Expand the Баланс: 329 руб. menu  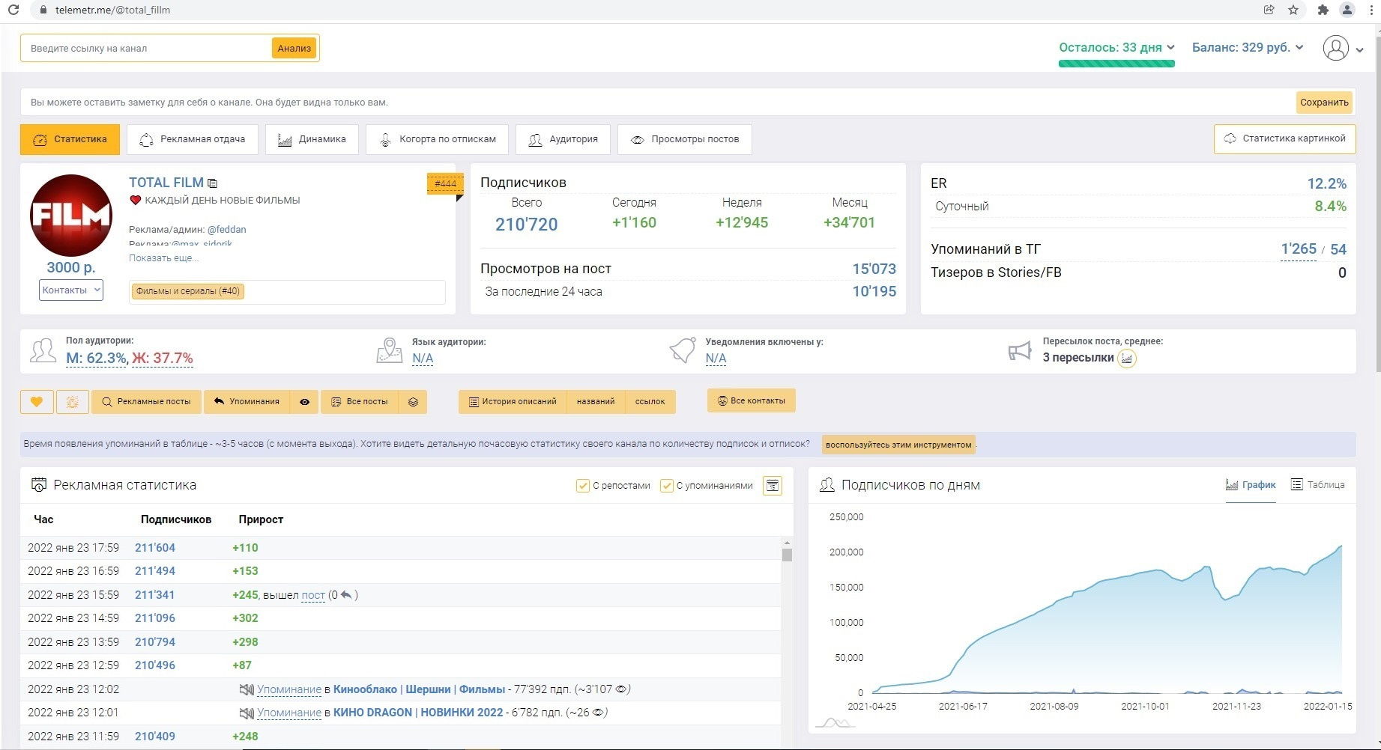(1247, 47)
